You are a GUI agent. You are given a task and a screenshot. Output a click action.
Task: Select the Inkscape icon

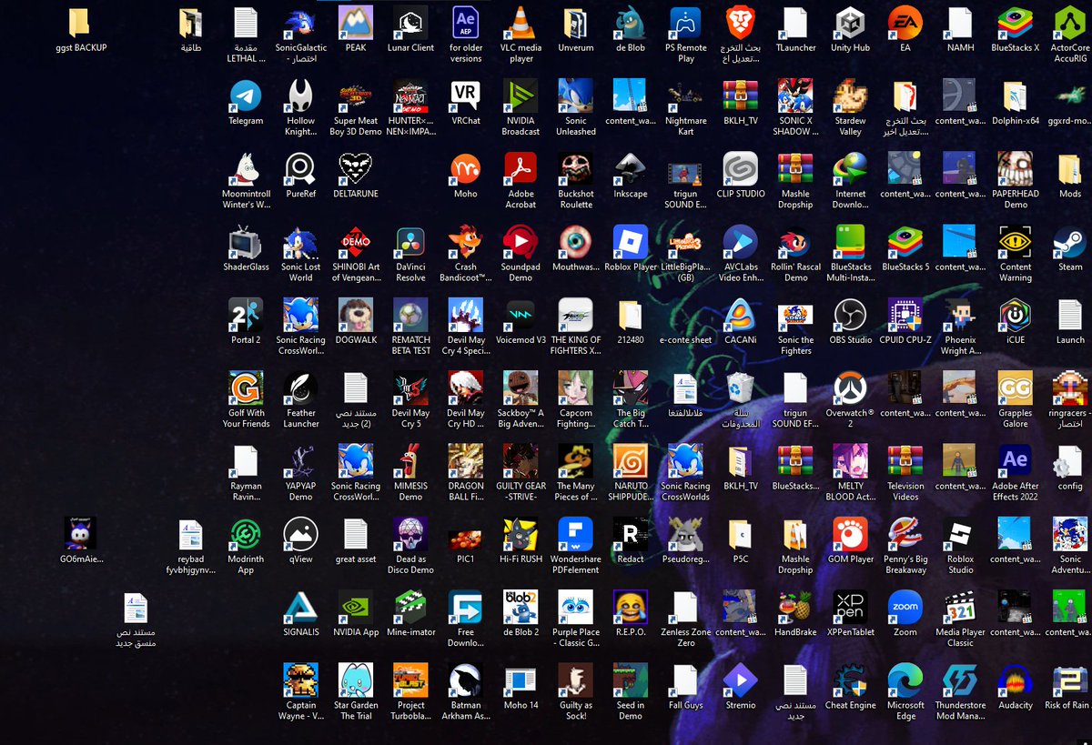coord(631,169)
